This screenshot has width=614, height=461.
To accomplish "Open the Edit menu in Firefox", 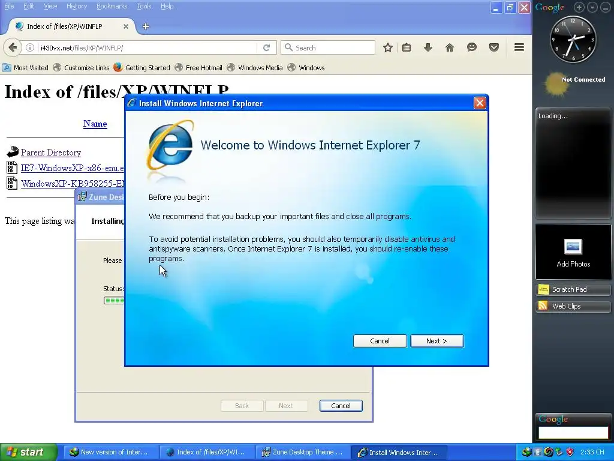I will pyautogui.click(x=29, y=6).
